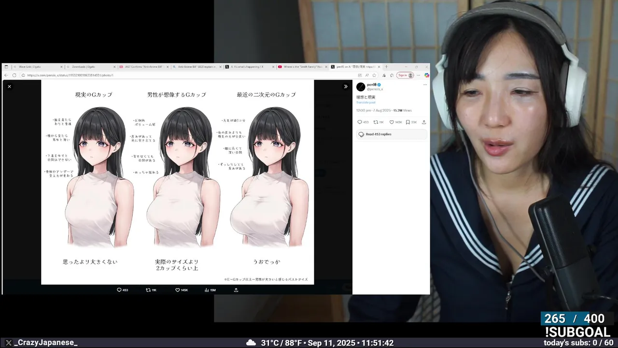
Task: Repost via the side panel 11K icon
Action: point(376,122)
